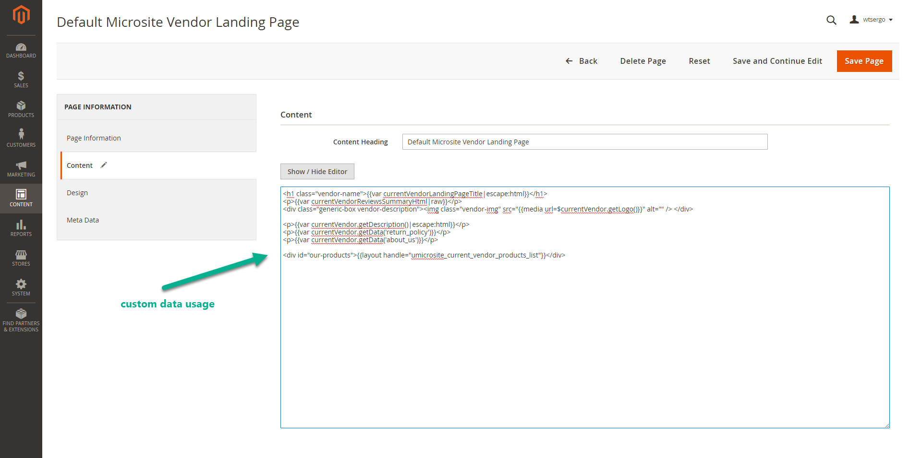Click the Magento logo icon
The image size is (909, 458).
coord(21,15)
